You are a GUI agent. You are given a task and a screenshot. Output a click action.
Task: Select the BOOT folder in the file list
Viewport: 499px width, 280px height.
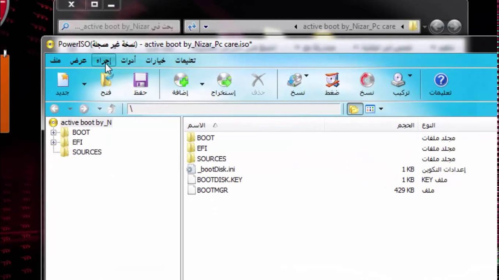coord(205,138)
